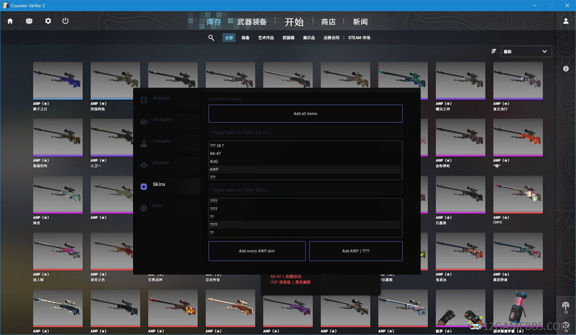
Task: Click the power quit icon
Action: click(x=65, y=21)
